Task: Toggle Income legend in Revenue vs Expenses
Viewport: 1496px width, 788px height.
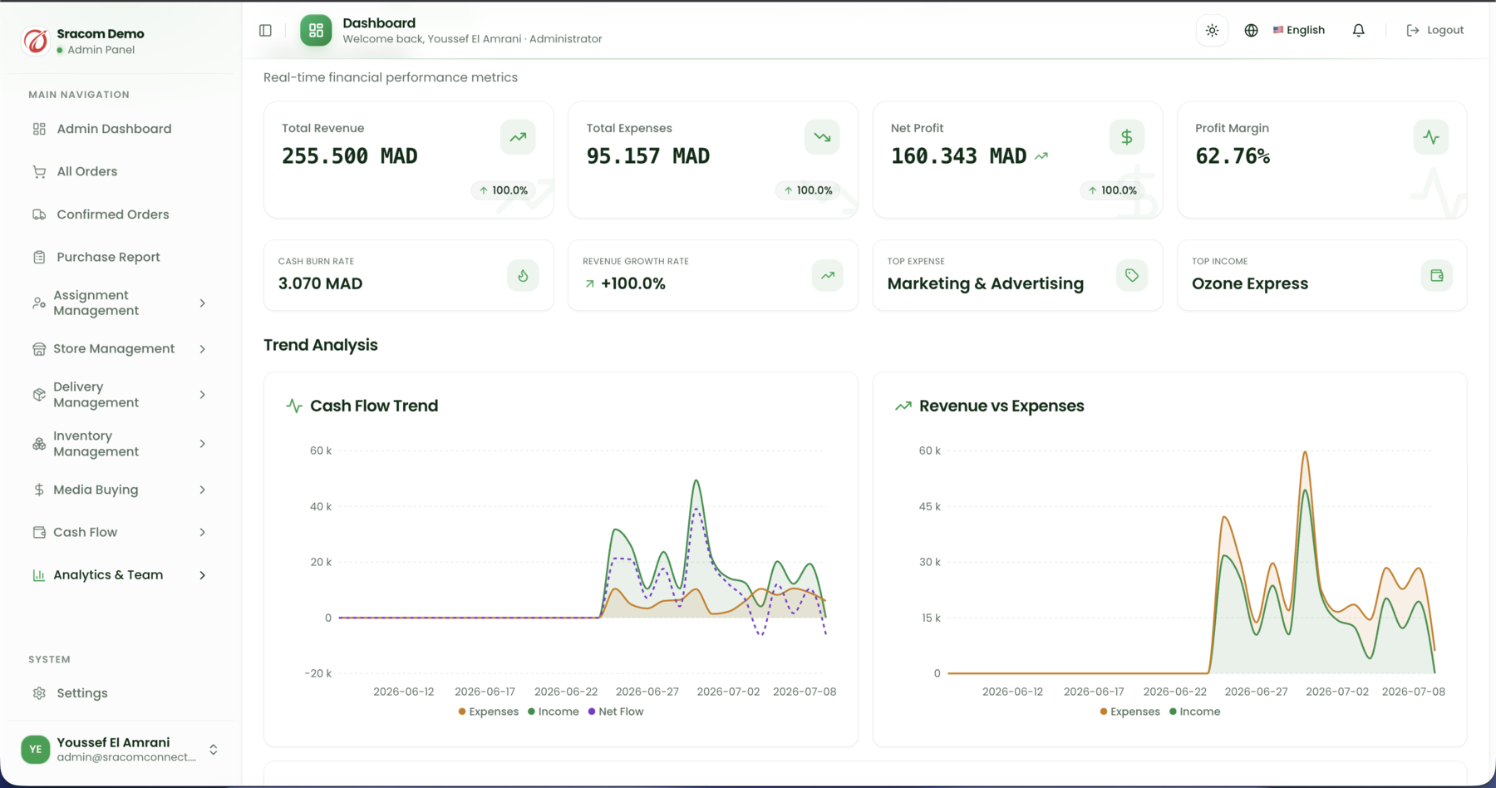Action: [1195, 712]
